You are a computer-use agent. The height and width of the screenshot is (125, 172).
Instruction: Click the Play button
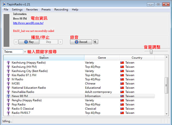coord(29,42)
